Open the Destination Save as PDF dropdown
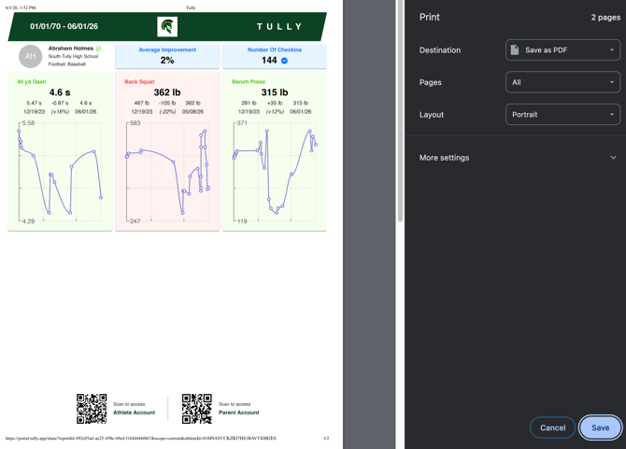The image size is (626, 449). coord(562,49)
